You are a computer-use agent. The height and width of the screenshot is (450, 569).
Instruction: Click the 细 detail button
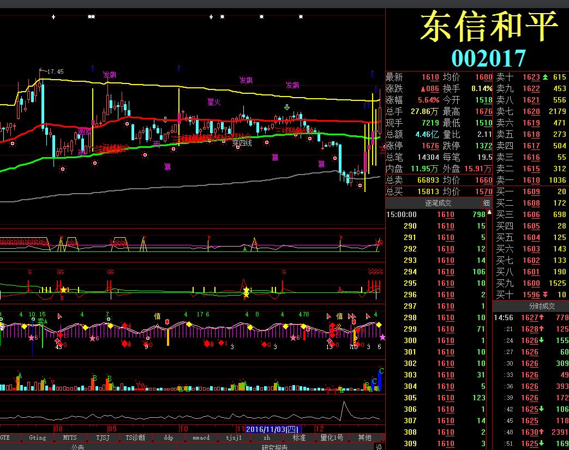pos(486,203)
